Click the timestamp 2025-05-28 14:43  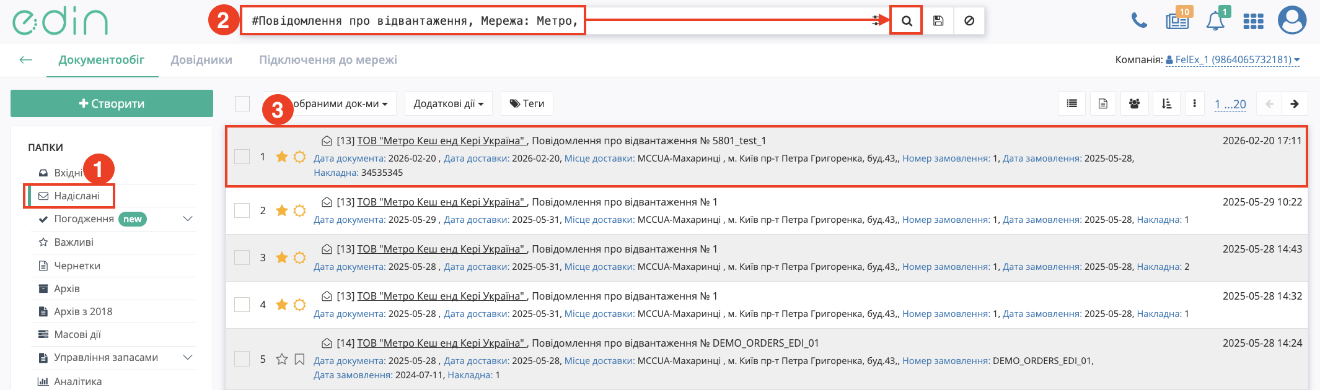pos(1262,249)
